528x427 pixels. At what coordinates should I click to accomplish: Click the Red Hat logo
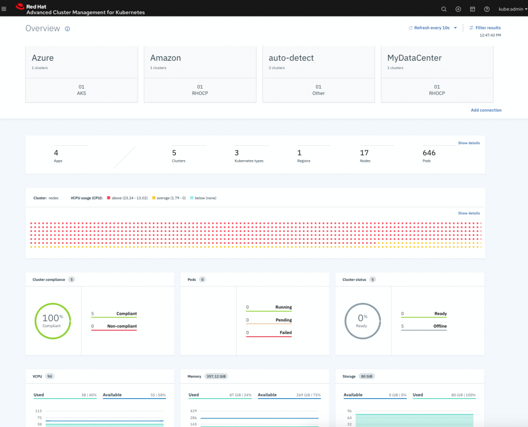point(20,6)
